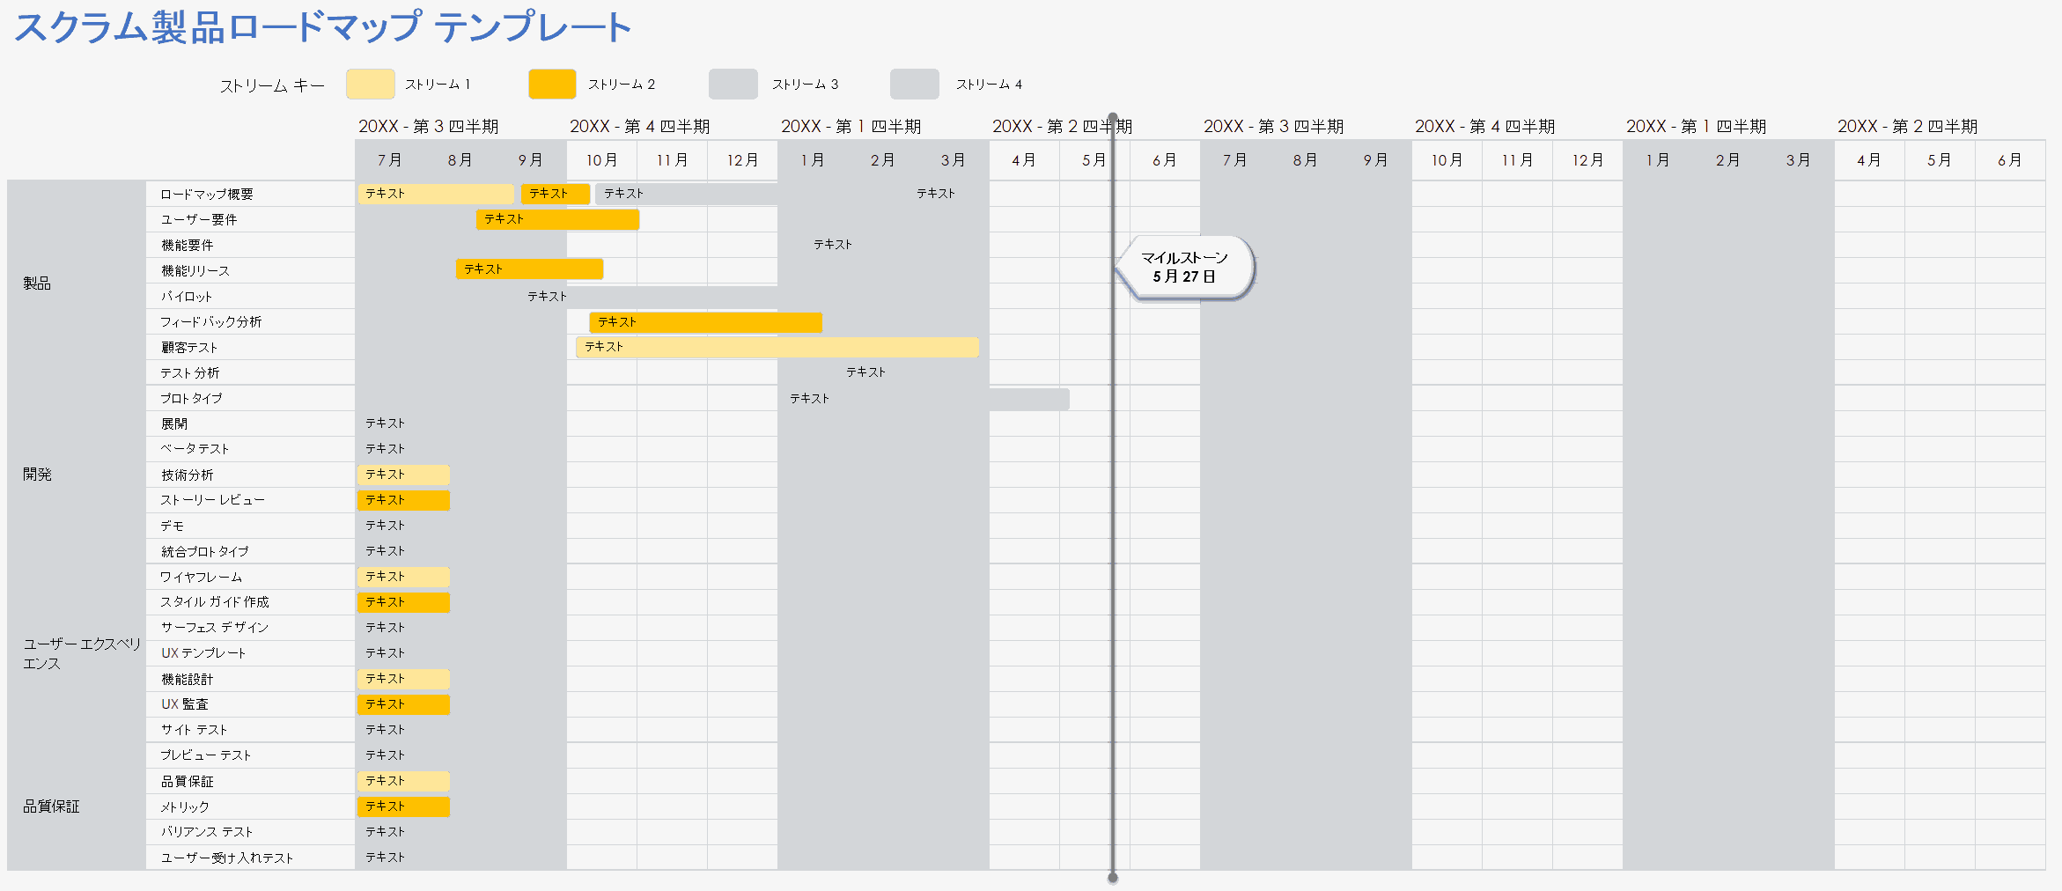The width and height of the screenshot is (2062, 891).
Task: Click the テキスト label in 機能要件 row
Action: (833, 245)
